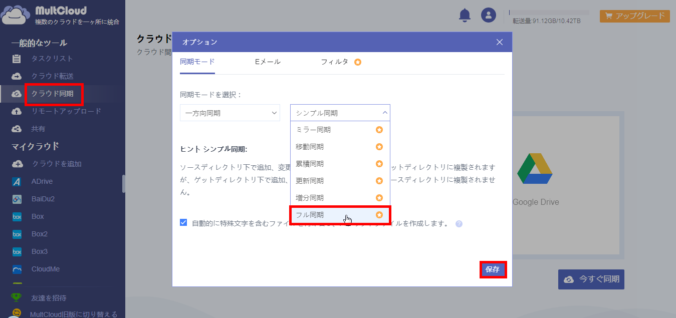The image size is (676, 318).
Task: Select the Box cloud icon in sidebar
Action: click(17, 216)
